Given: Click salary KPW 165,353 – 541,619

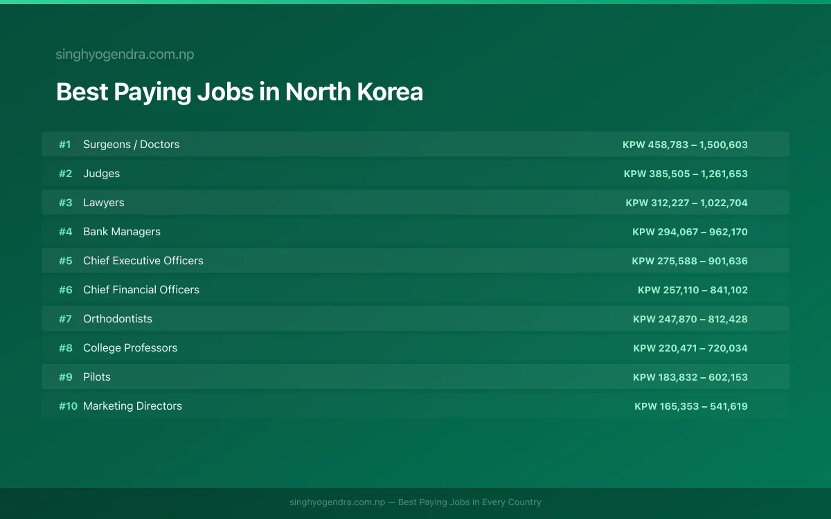Looking at the screenshot, I should [x=691, y=406].
